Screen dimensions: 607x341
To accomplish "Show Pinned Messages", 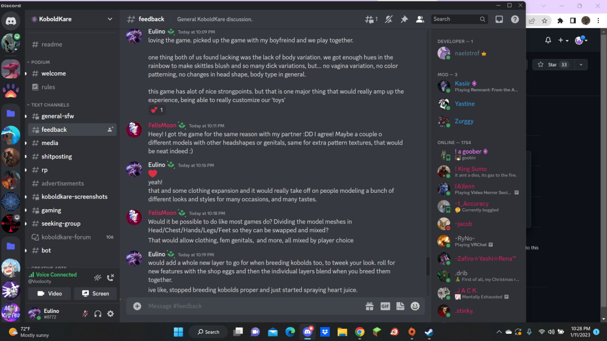I will coord(404,19).
